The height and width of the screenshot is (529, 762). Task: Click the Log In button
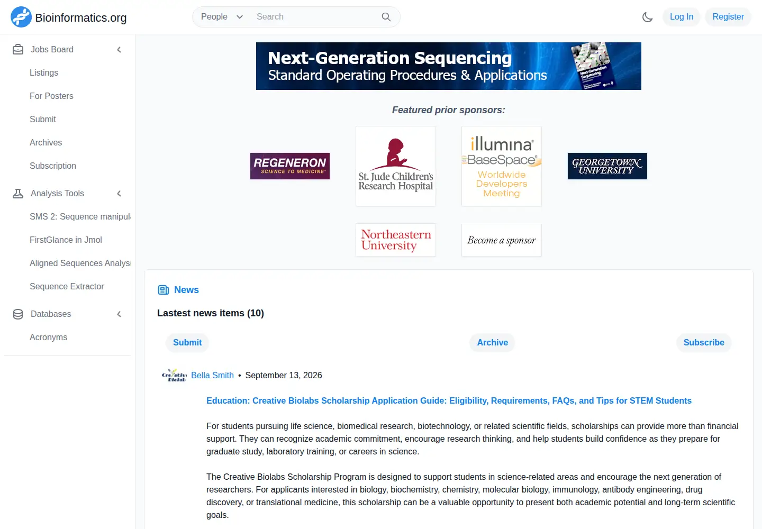click(682, 17)
